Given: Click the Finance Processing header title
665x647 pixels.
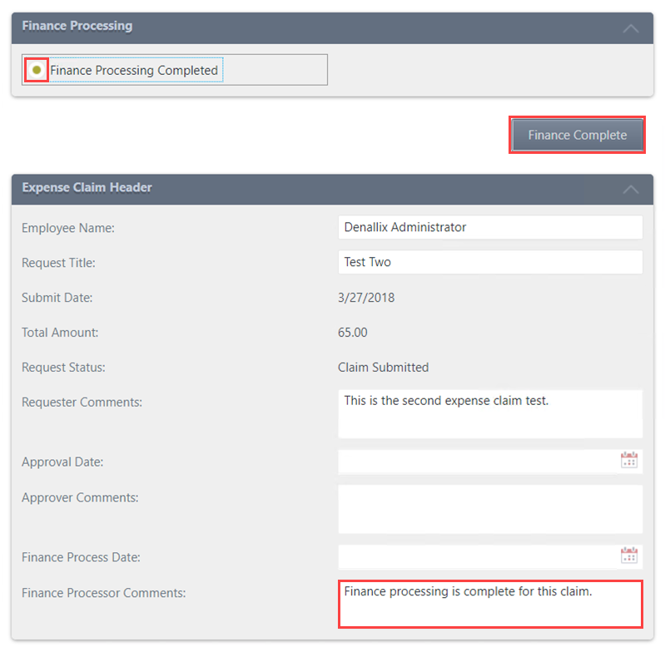Looking at the screenshot, I should [77, 26].
